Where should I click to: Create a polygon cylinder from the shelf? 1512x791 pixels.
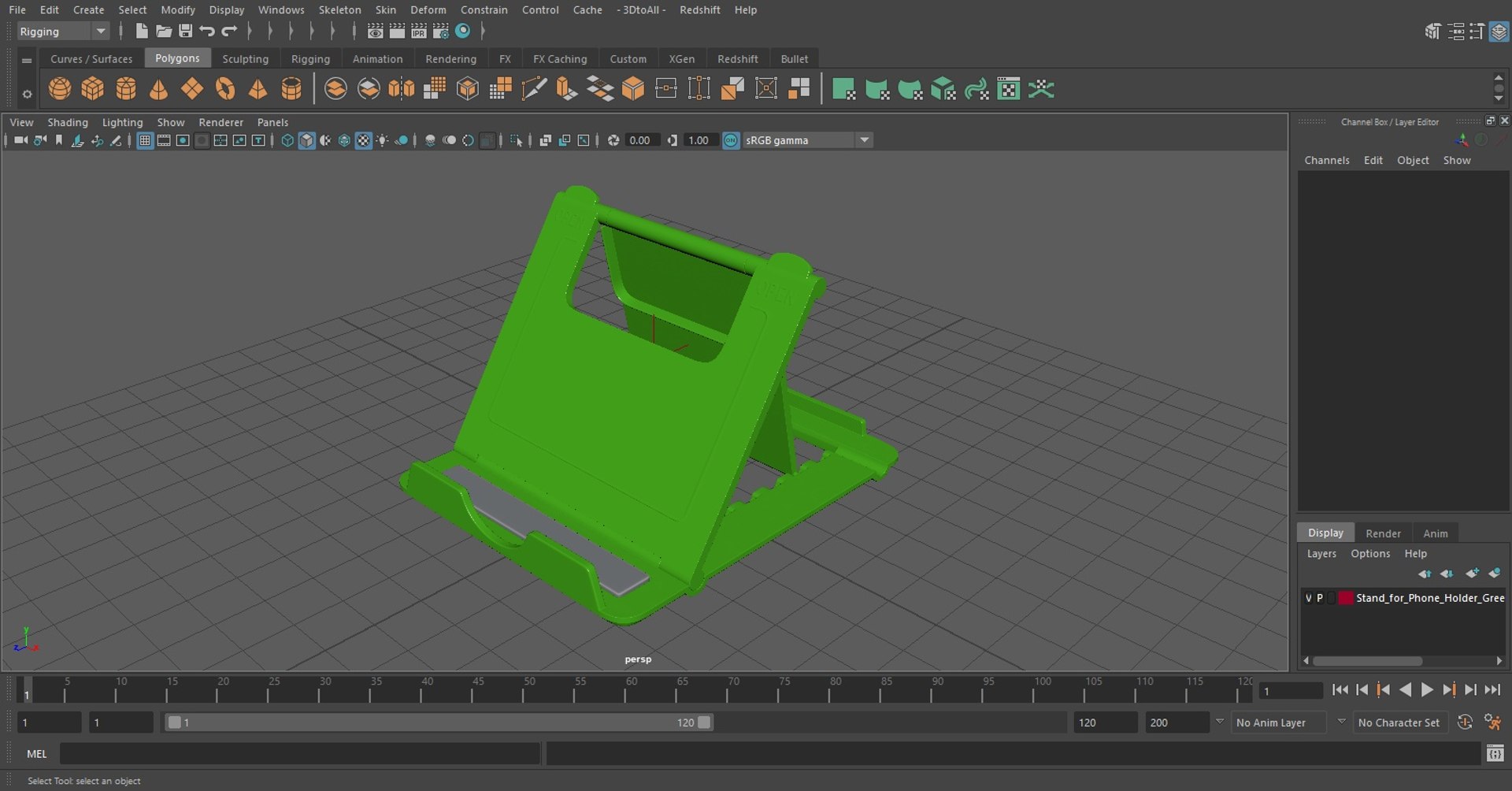click(x=126, y=89)
